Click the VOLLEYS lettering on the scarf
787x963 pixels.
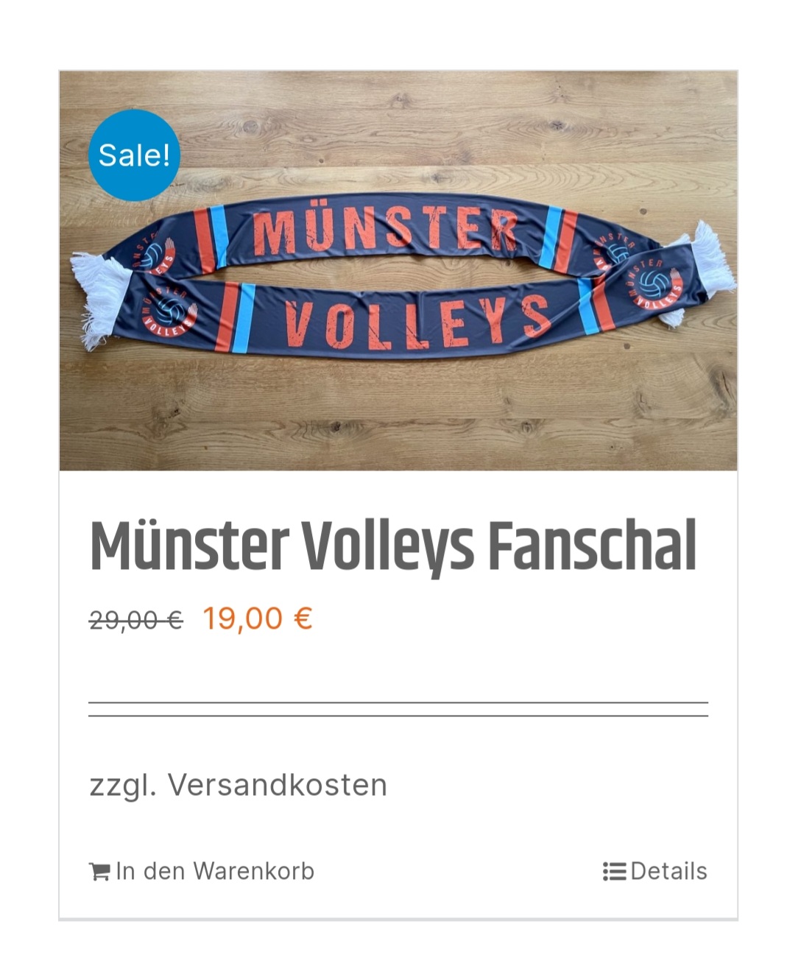417,321
